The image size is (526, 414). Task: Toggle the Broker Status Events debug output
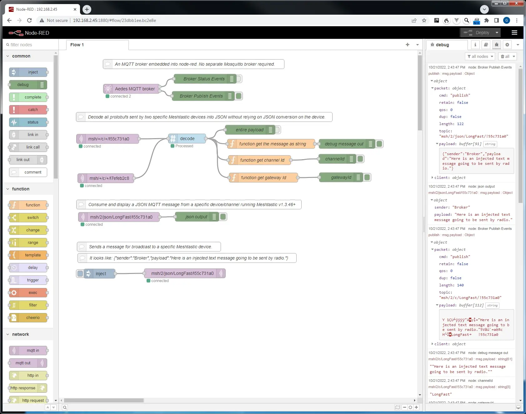click(239, 79)
